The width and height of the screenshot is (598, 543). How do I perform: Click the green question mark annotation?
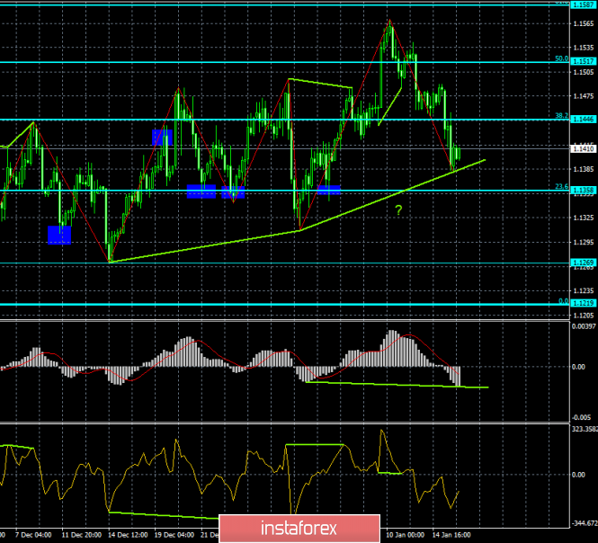click(397, 209)
